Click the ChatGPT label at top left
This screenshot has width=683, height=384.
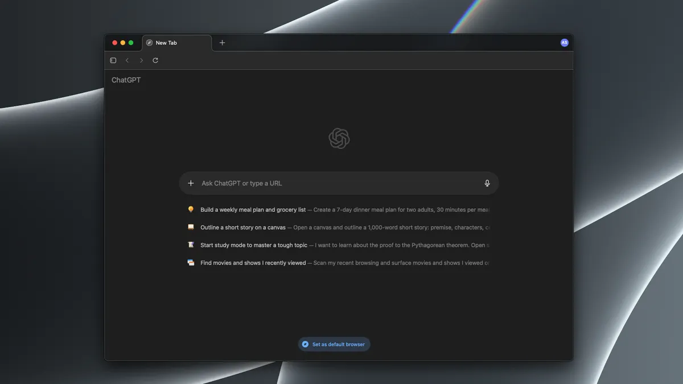[126, 80]
